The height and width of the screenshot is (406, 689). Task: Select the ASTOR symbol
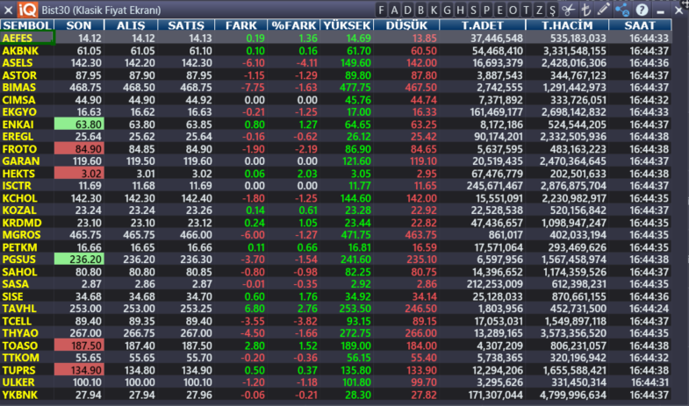click(19, 75)
